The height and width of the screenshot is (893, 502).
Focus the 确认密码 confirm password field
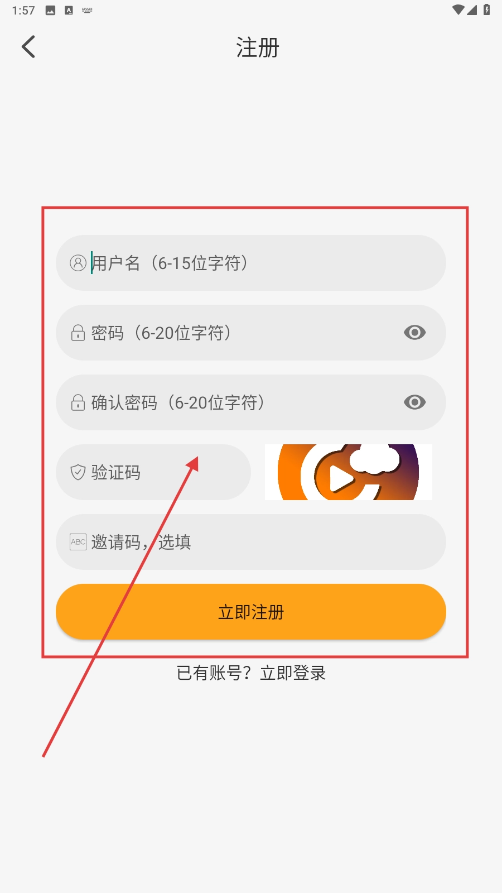(x=251, y=402)
